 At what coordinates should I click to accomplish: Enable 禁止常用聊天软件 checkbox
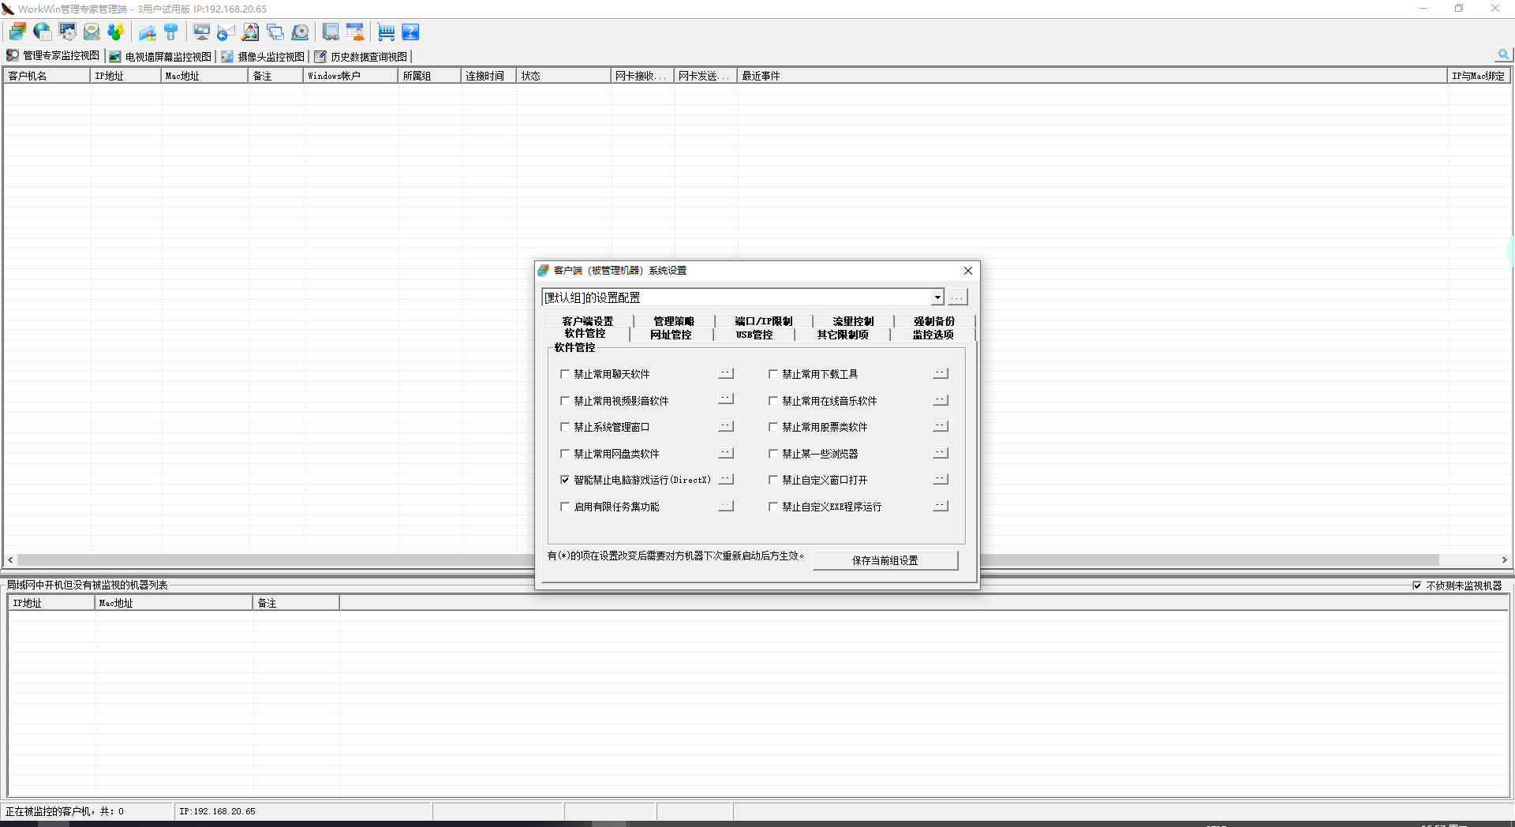[565, 374]
